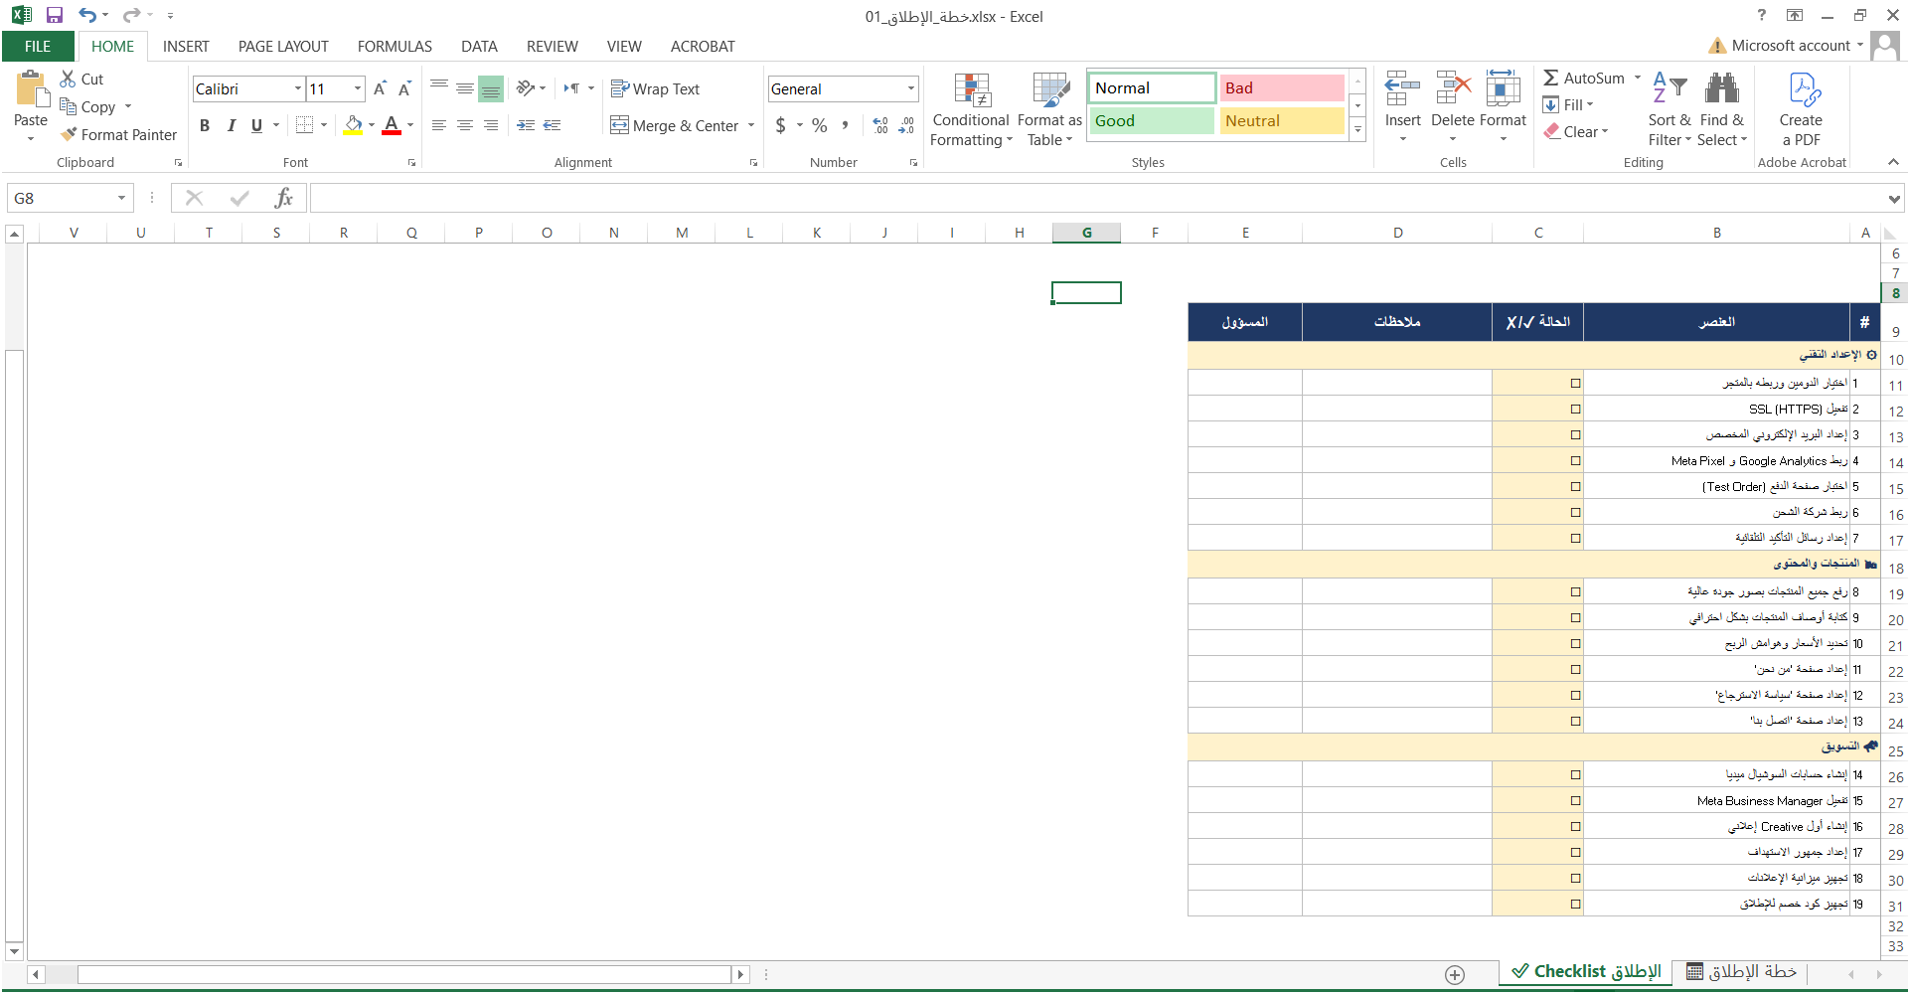The image size is (1910, 994).
Task: Underline the selected cell text
Action: click(x=256, y=125)
